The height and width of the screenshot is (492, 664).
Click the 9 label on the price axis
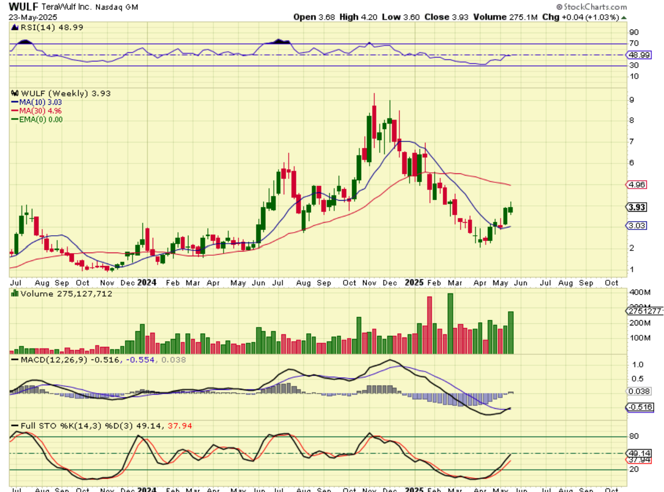pyautogui.click(x=632, y=100)
